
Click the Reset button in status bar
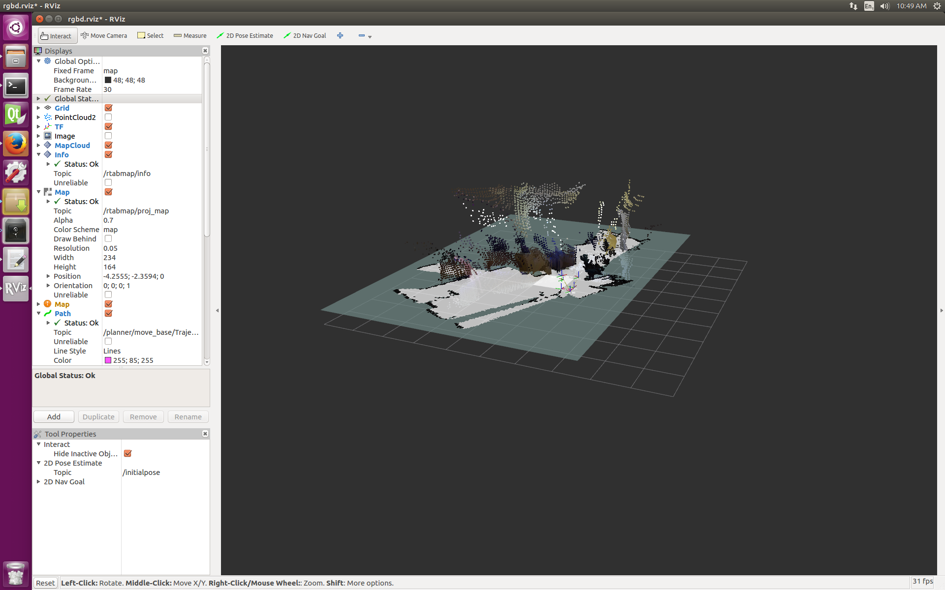45,583
